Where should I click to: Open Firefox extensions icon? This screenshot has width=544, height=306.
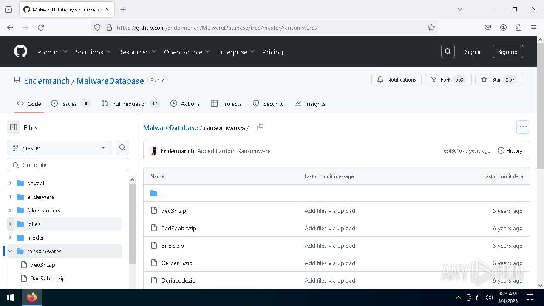(518, 27)
